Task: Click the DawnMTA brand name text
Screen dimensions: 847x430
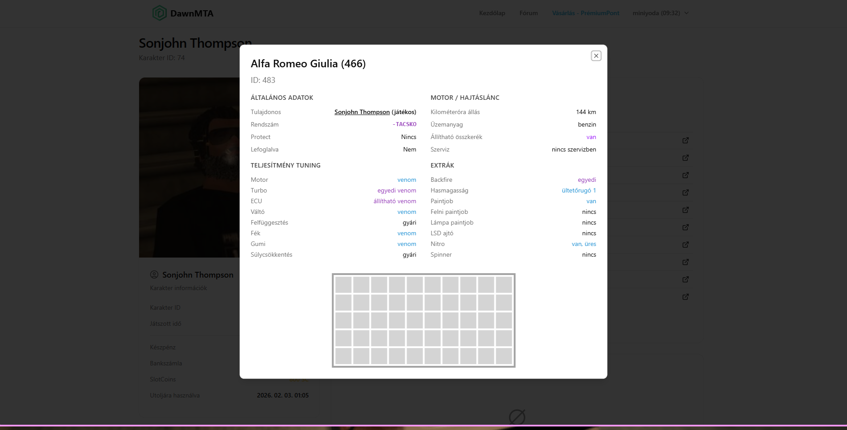Action: coord(192,14)
